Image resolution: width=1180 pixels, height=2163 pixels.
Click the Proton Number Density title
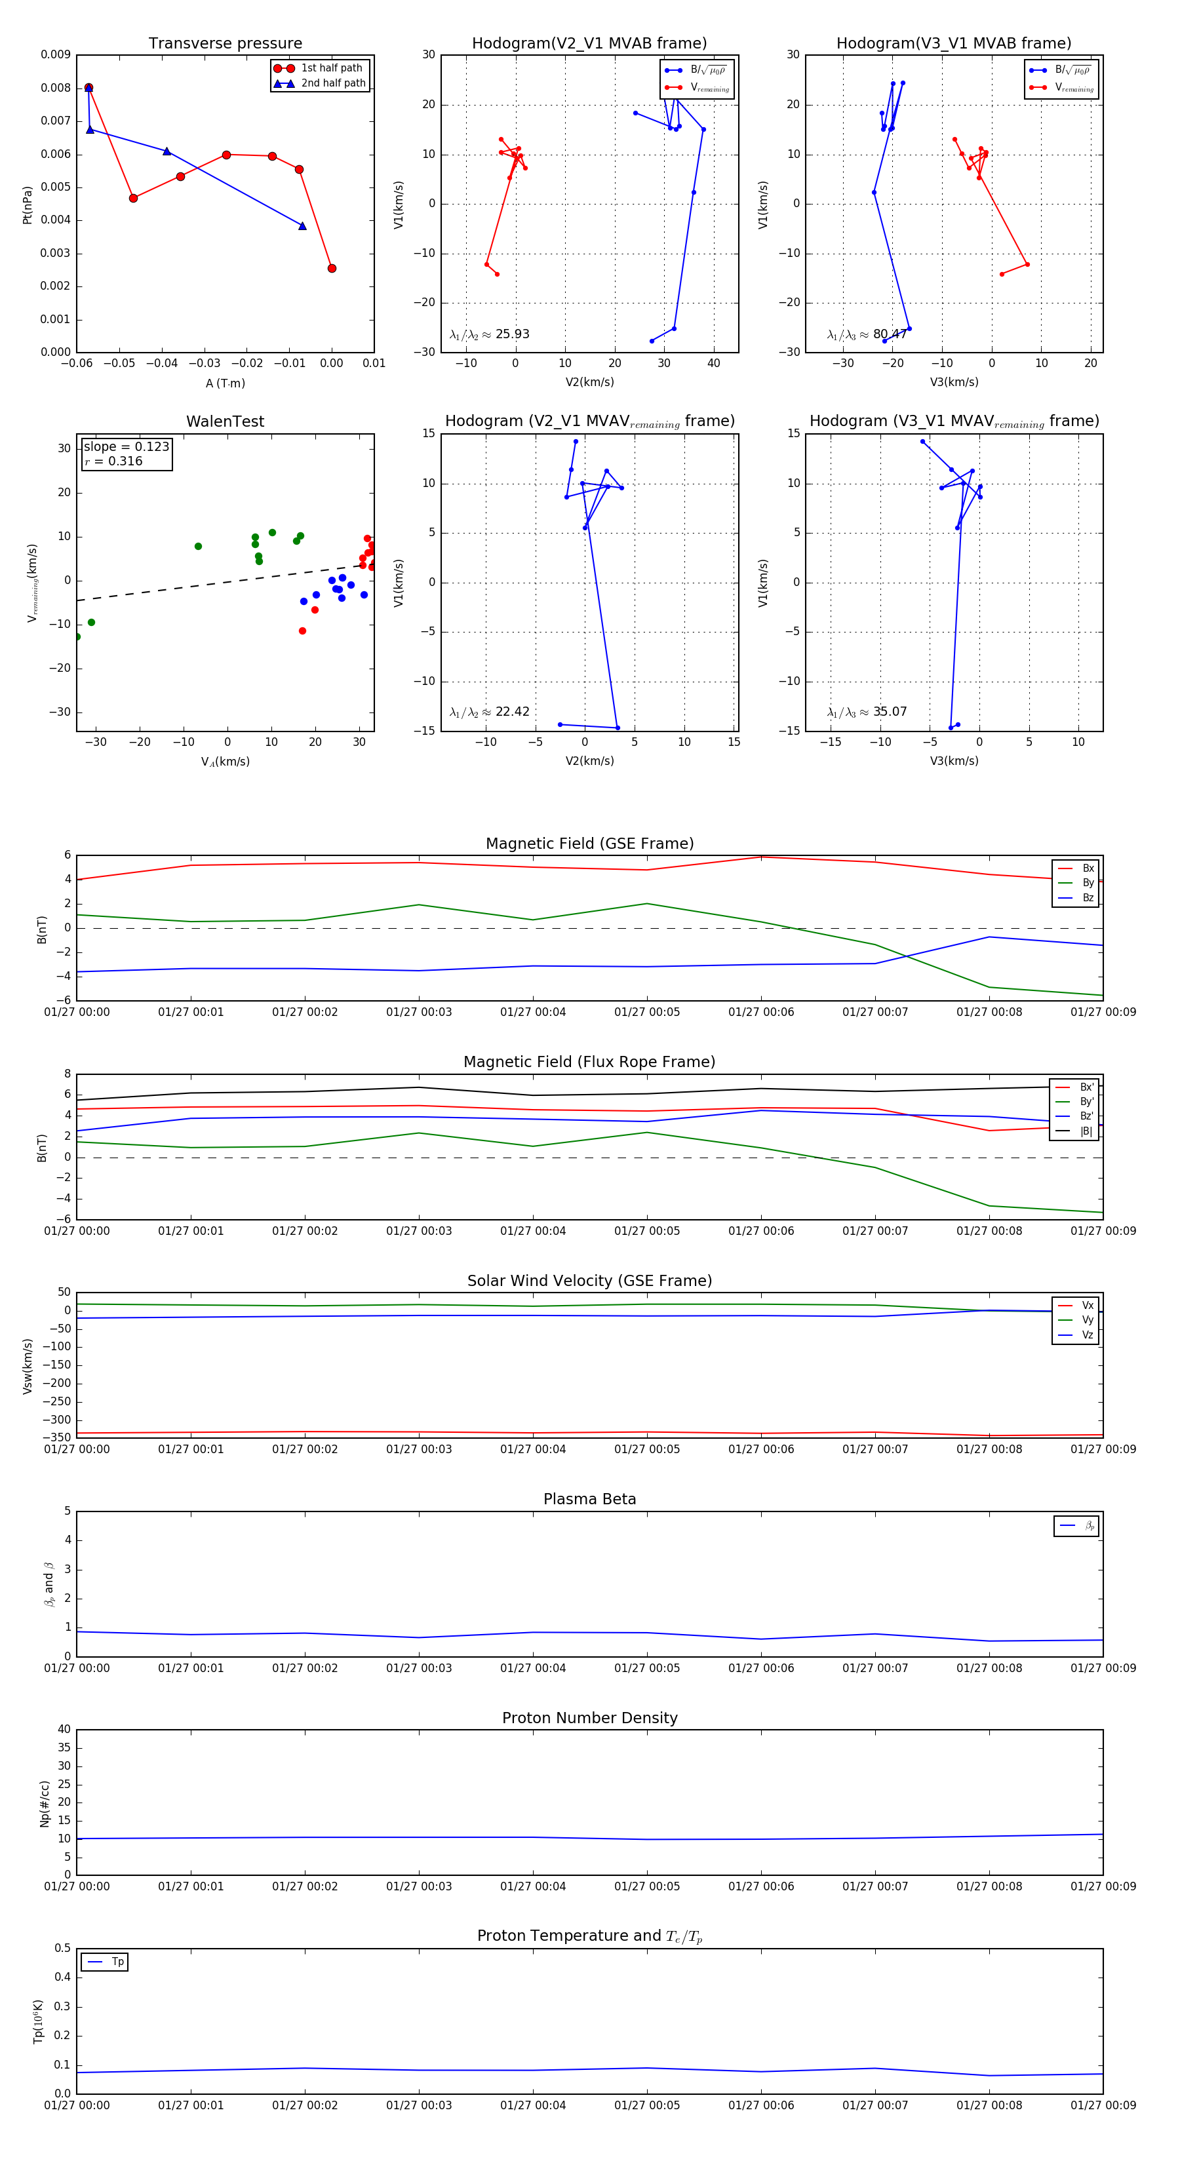pyautogui.click(x=589, y=1718)
